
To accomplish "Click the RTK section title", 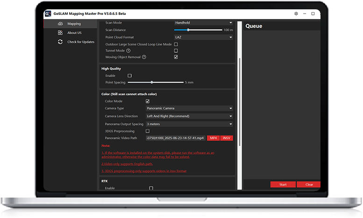I will (x=104, y=181).
